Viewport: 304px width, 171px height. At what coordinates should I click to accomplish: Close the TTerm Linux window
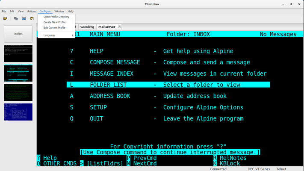(299, 4)
